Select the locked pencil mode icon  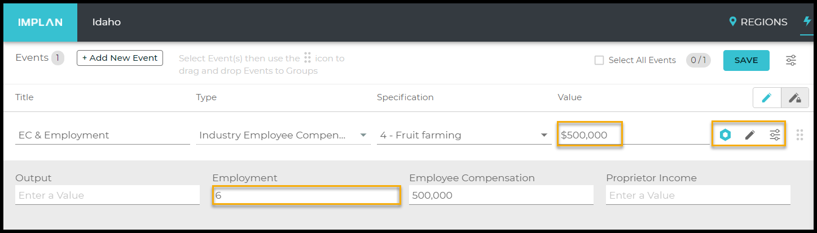[x=795, y=97]
